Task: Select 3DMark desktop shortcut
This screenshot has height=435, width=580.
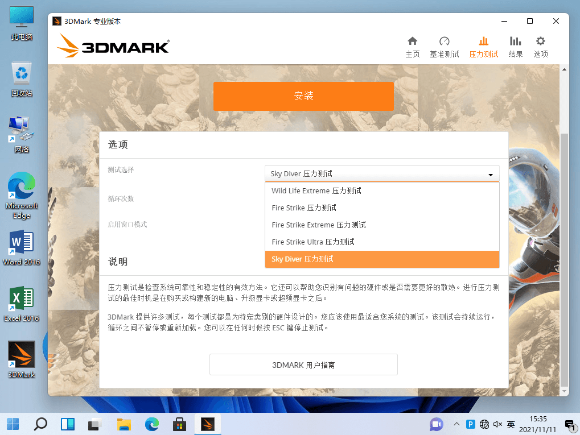Action: pyautogui.click(x=22, y=359)
